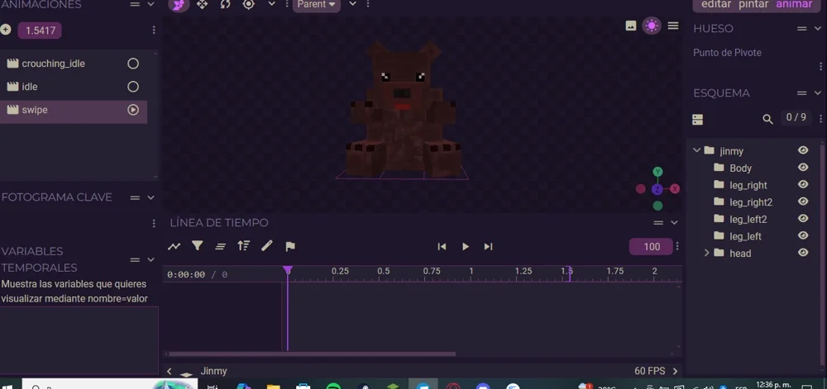Play the animation preview

tap(465, 246)
